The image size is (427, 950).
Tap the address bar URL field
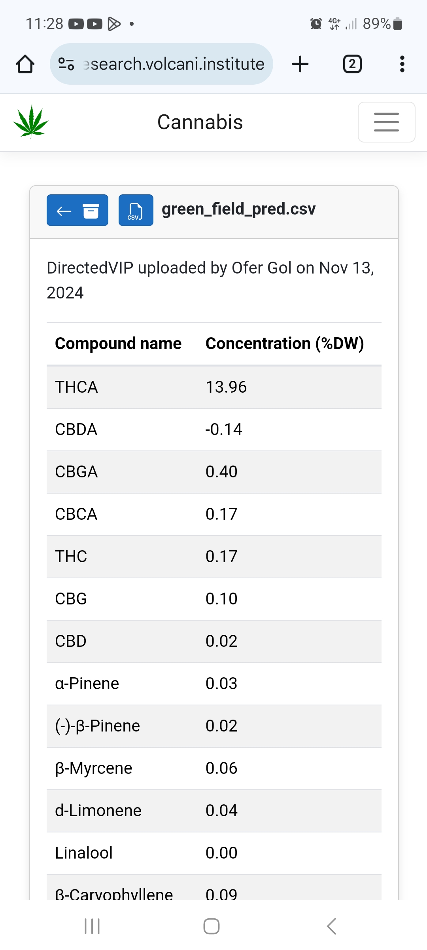pyautogui.click(x=174, y=64)
